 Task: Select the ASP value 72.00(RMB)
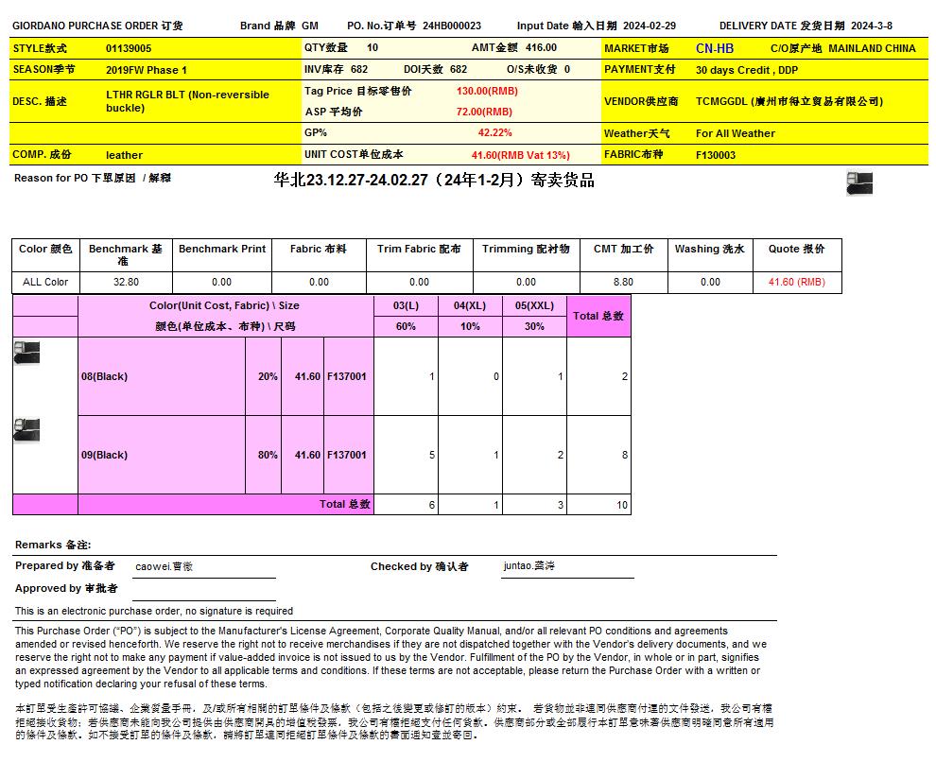point(484,112)
